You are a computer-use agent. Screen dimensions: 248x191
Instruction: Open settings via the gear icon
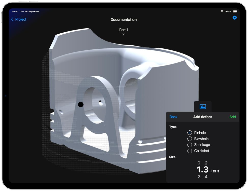(x=235, y=18)
